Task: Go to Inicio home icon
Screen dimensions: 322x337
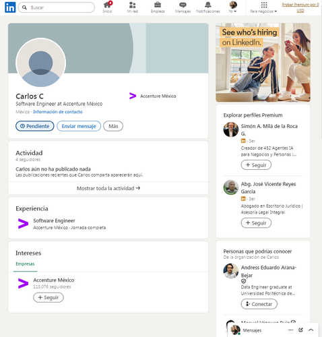Action: pyautogui.click(x=107, y=7)
